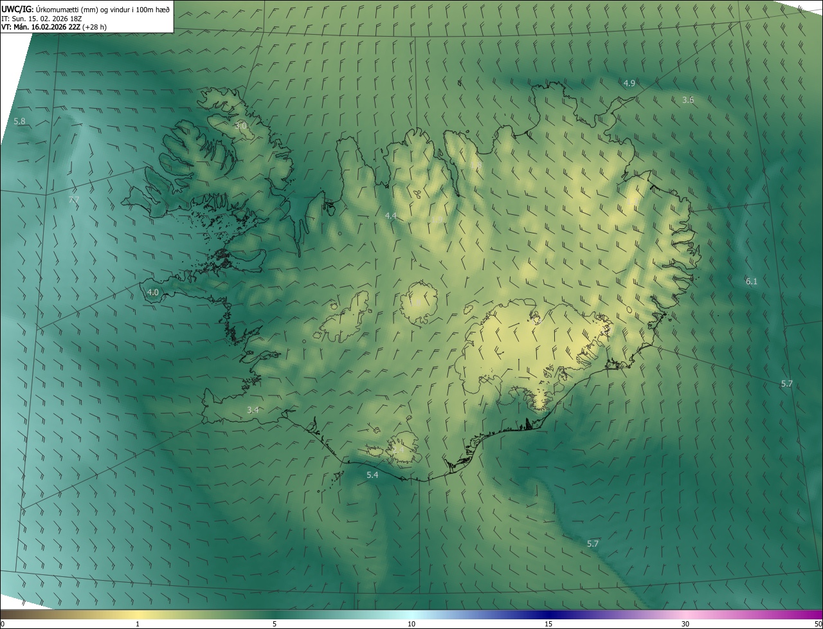Viewport: 823px width, 629px height.
Task: Select the 3.6 value label
Action: coord(688,100)
